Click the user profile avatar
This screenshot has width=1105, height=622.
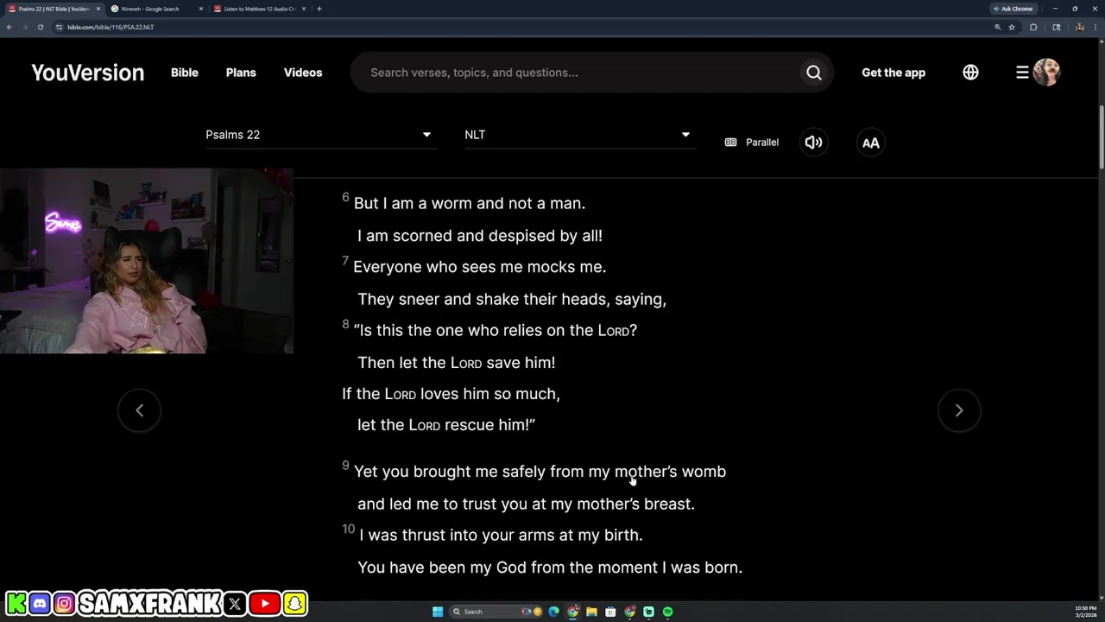(x=1045, y=73)
